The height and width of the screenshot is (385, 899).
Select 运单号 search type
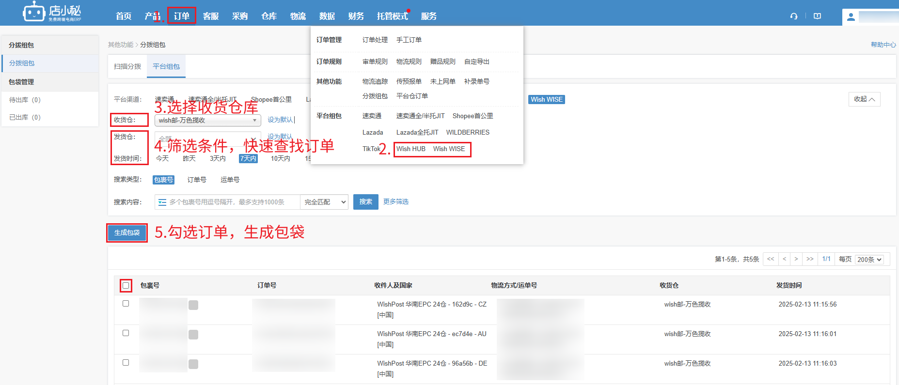[x=230, y=180]
